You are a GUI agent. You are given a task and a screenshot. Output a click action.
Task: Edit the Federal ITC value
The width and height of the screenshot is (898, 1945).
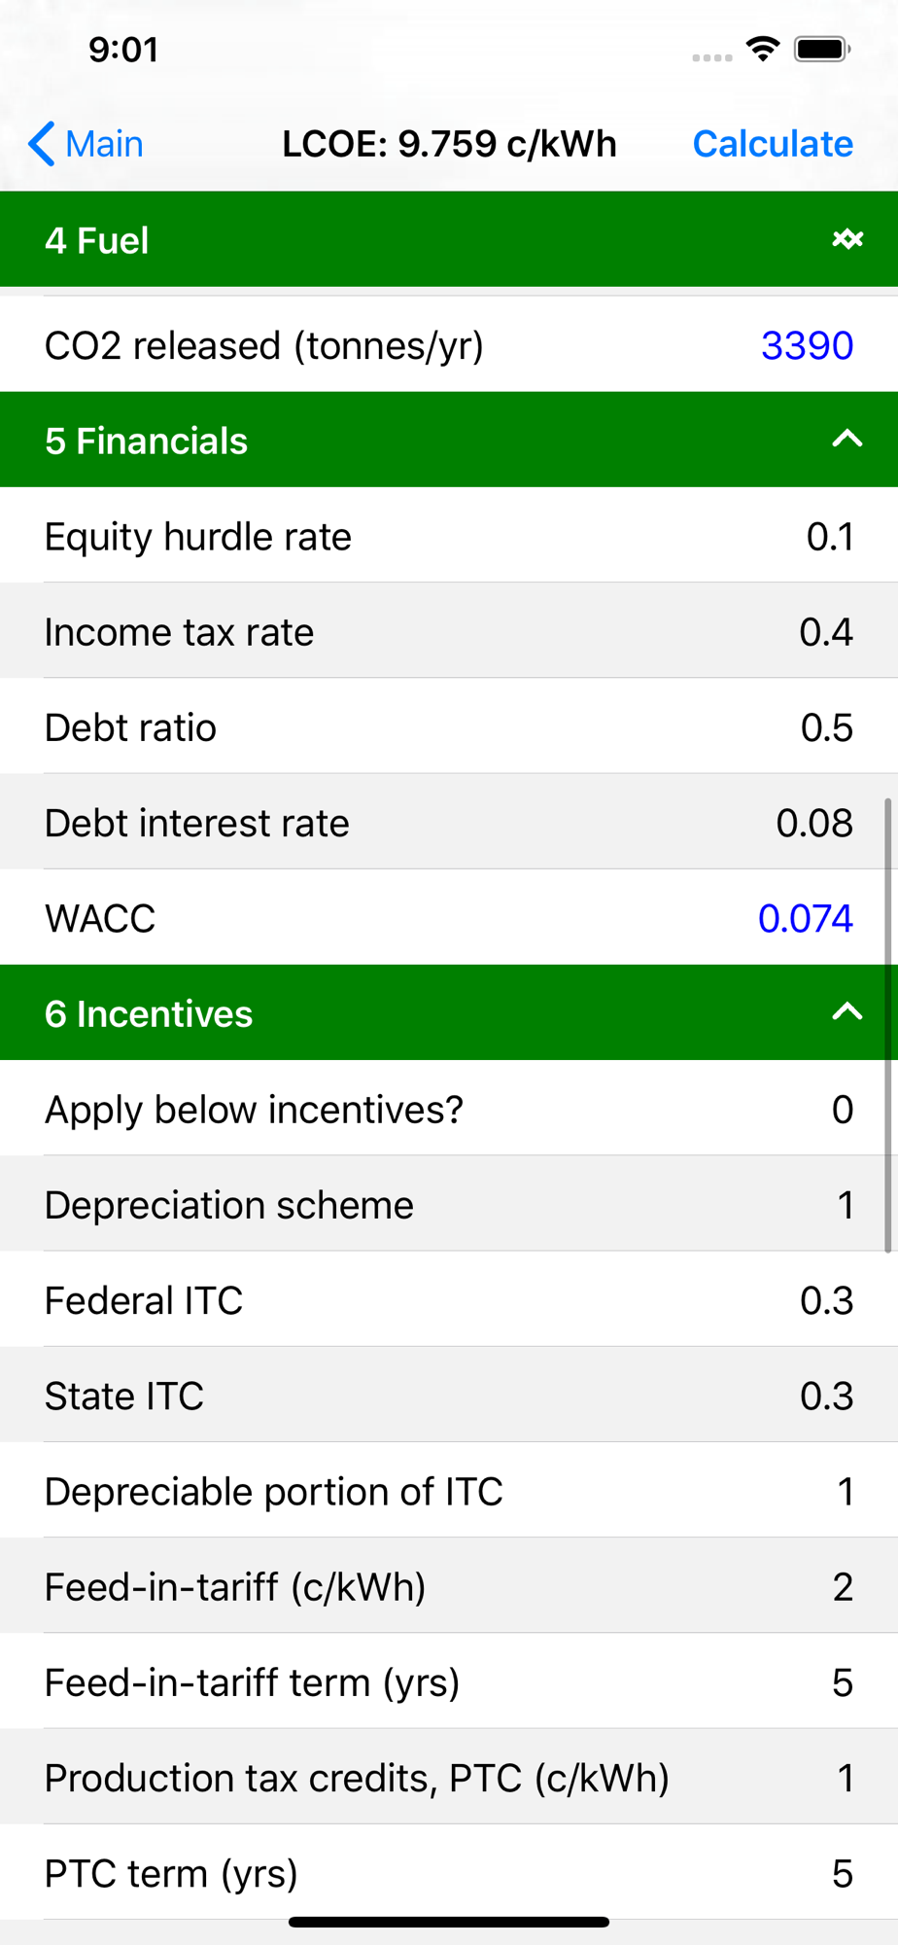coord(826,1300)
